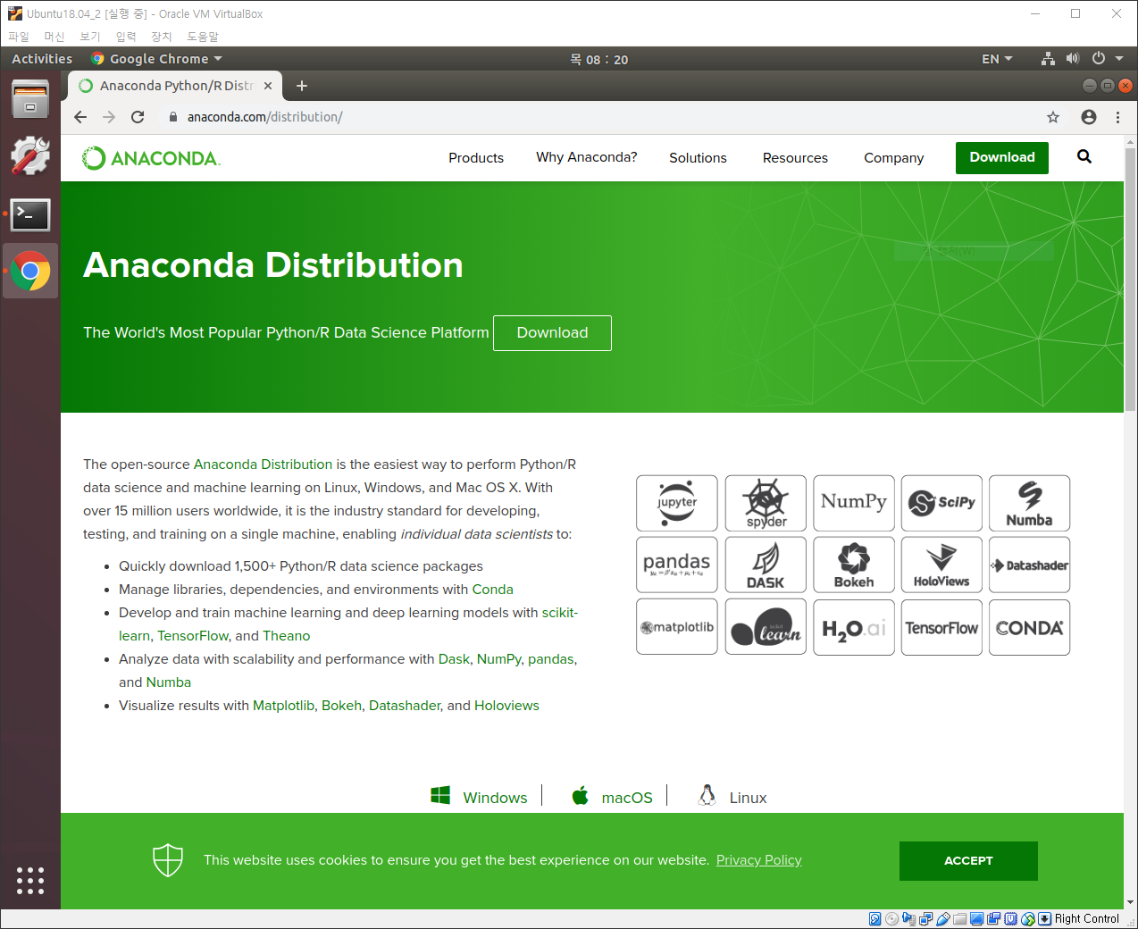Accept the cookies with ACCEPT button
Viewport: 1138px width, 929px height.
968,861
